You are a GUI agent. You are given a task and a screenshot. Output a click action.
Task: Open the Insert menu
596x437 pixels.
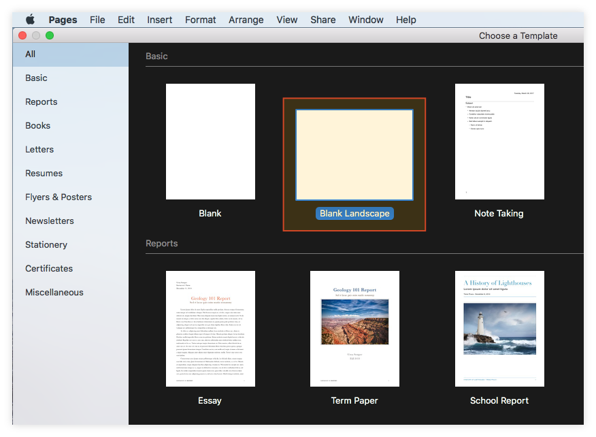tap(159, 20)
